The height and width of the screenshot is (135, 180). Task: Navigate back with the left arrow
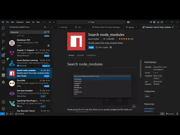click(x=50, y=22)
